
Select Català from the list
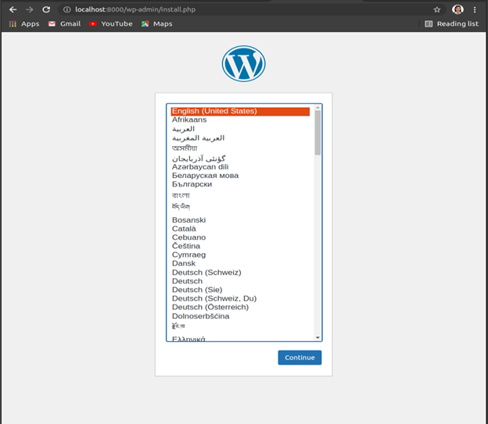[x=240, y=229]
